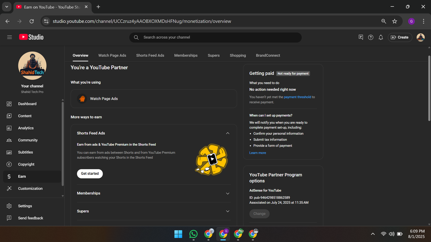Show hidden system tray icons
The image size is (431, 242).
tap(373, 234)
